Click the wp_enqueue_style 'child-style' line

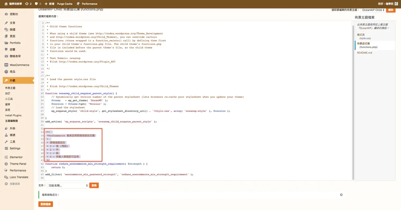[x=140, y=111]
